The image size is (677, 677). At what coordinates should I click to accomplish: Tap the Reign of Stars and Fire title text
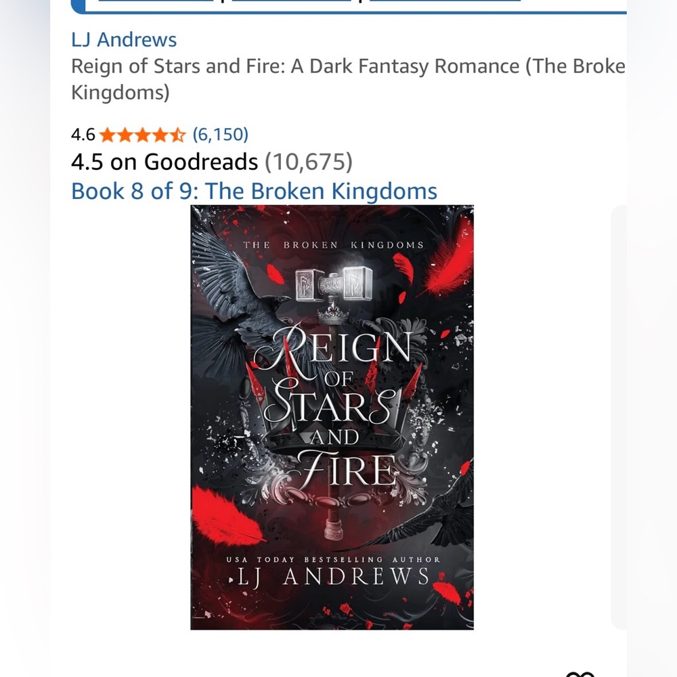point(349,79)
